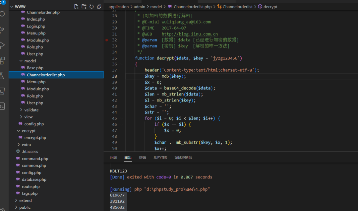Screen dimensions: 358x211
Task: Click the php icon beside database.php
Action: tap(18, 179)
